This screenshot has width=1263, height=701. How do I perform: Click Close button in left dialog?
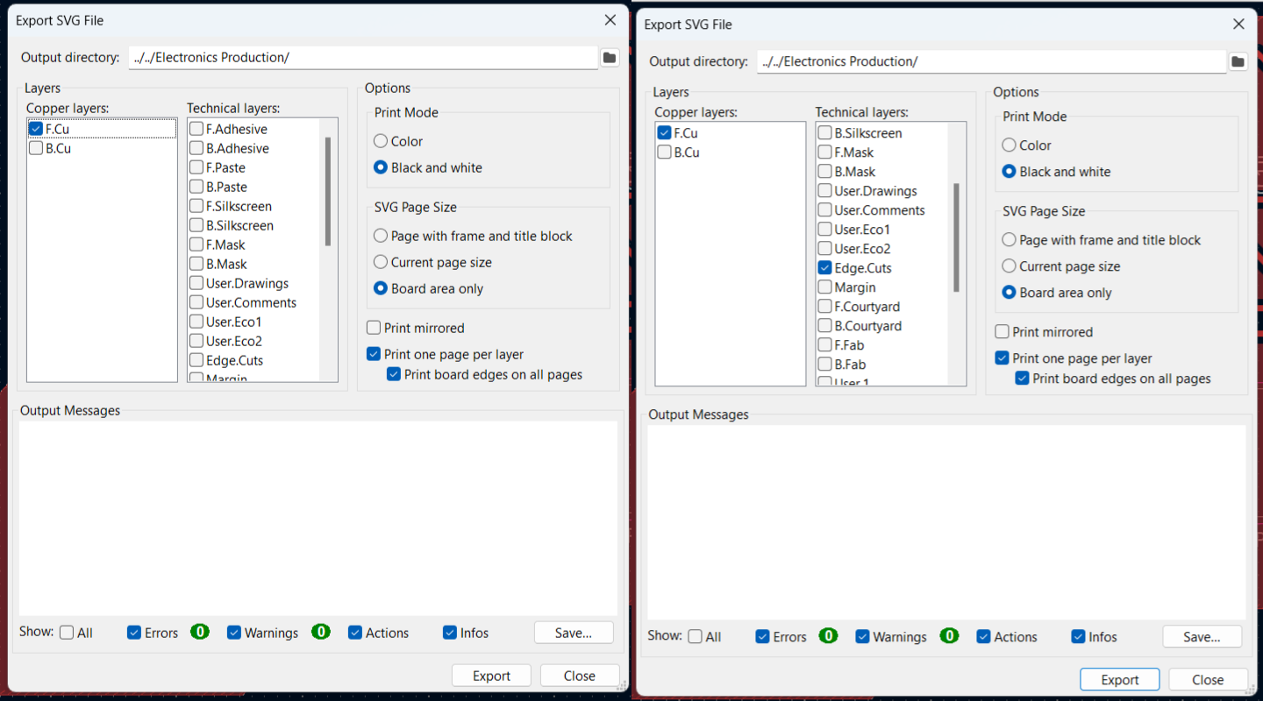(580, 676)
